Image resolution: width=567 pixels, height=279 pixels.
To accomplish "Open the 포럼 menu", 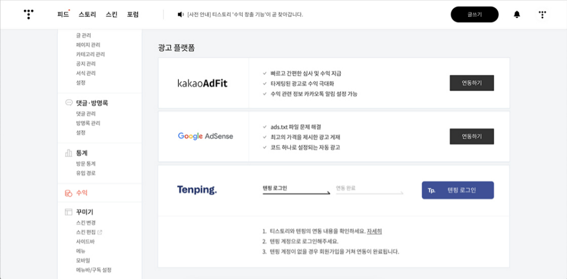I will 133,15.
